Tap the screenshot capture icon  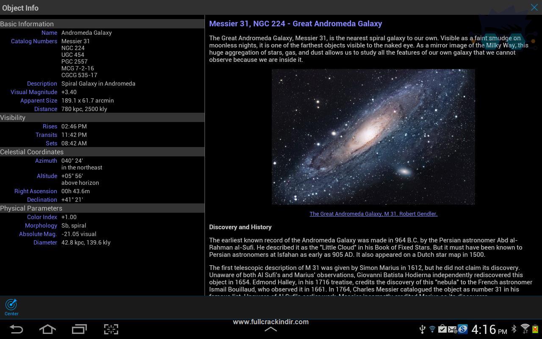pyautogui.click(x=111, y=329)
